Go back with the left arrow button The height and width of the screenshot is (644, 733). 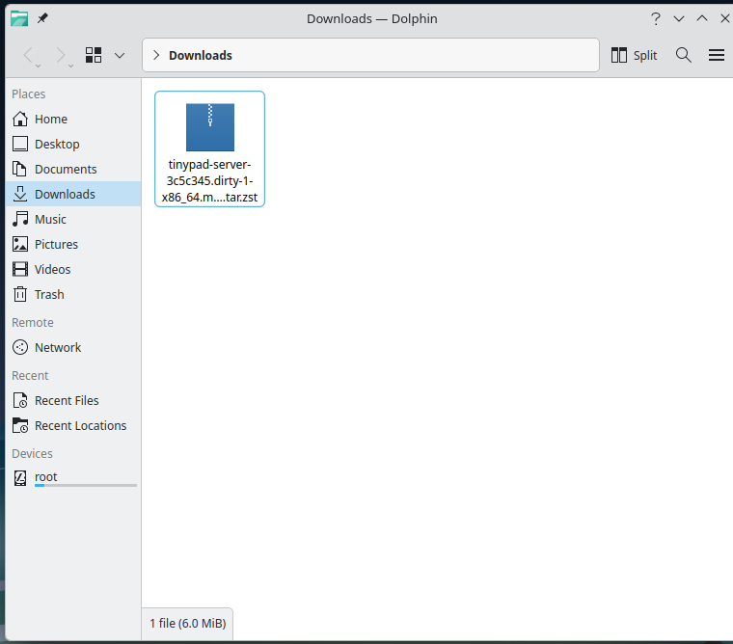(29, 55)
